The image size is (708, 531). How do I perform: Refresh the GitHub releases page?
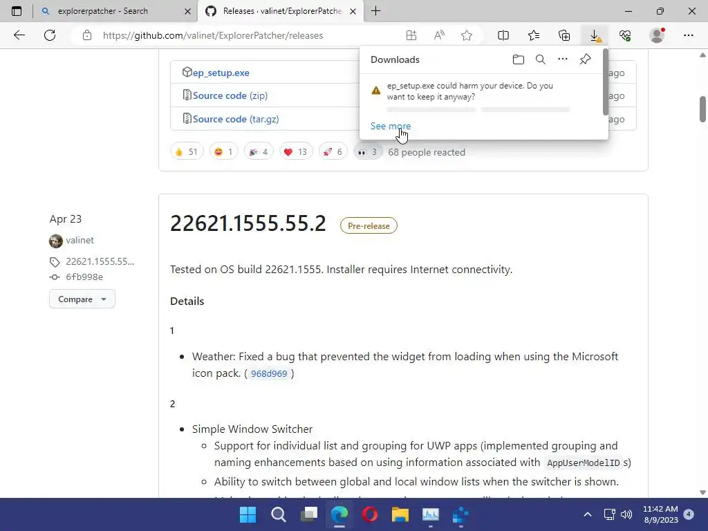(x=50, y=35)
